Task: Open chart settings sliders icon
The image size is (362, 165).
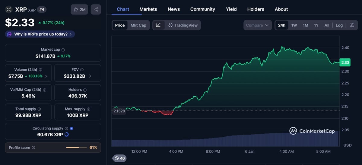Action: (x=352, y=25)
